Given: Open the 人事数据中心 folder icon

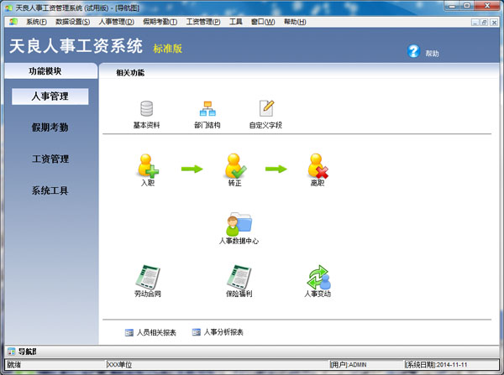Looking at the screenshot, I should tap(239, 224).
